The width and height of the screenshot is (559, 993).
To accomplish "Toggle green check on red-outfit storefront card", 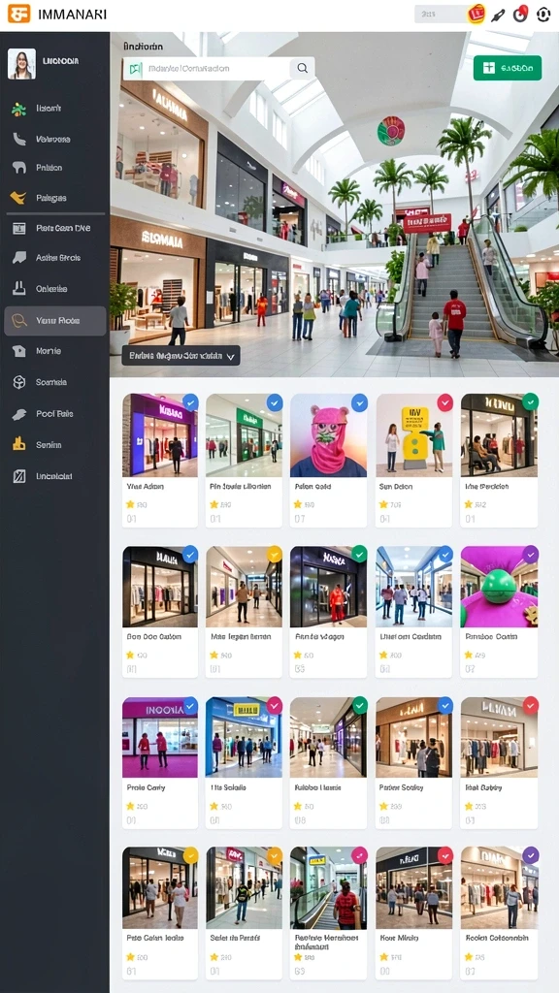I will (x=359, y=554).
